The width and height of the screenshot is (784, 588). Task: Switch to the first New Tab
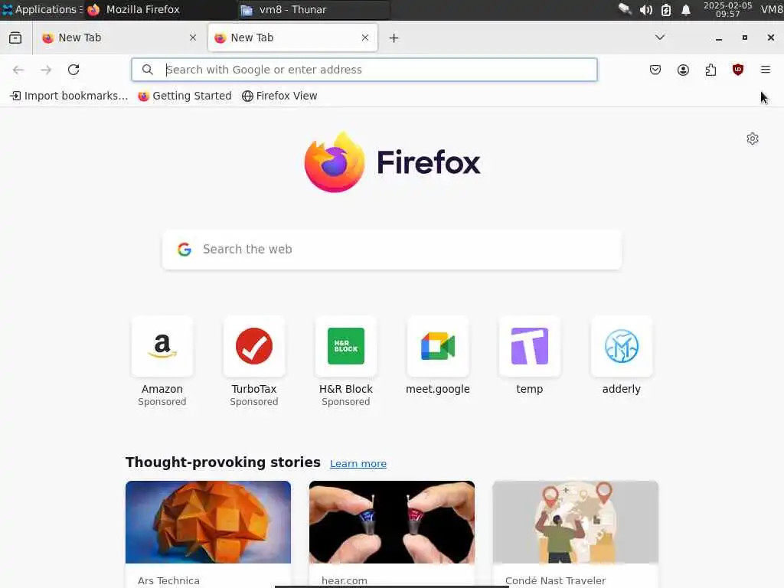click(119, 38)
